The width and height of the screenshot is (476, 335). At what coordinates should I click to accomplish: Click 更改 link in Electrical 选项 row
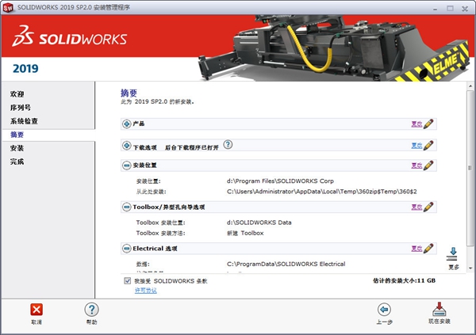[416, 249]
